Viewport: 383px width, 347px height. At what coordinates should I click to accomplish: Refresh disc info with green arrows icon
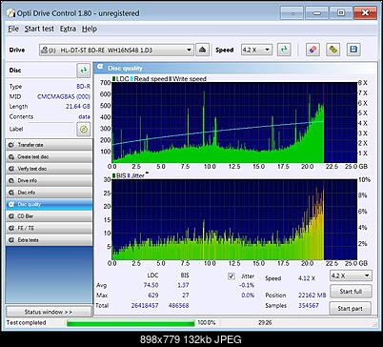[x=84, y=71]
